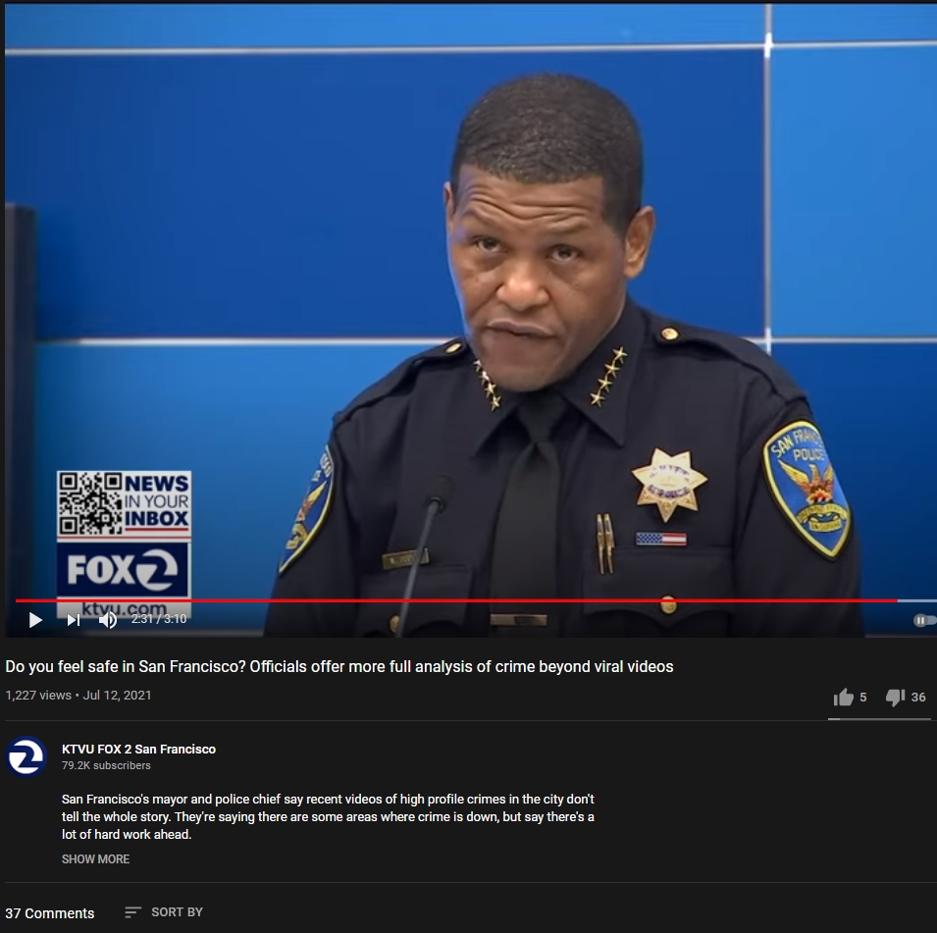Click the 1,227 views Jul 12, 2021 text
This screenshot has width=937, height=933.
pos(78,696)
